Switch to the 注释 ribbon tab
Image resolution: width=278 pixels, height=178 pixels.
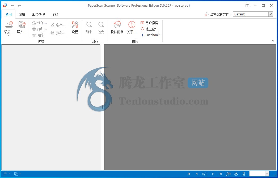pos(55,14)
